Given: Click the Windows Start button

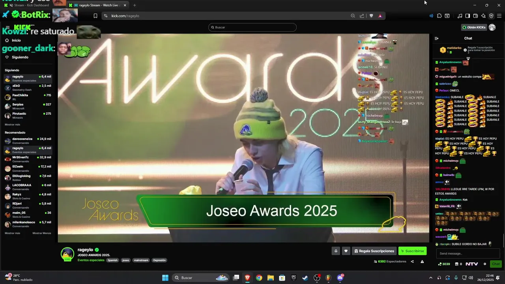Looking at the screenshot, I should [x=165, y=278].
